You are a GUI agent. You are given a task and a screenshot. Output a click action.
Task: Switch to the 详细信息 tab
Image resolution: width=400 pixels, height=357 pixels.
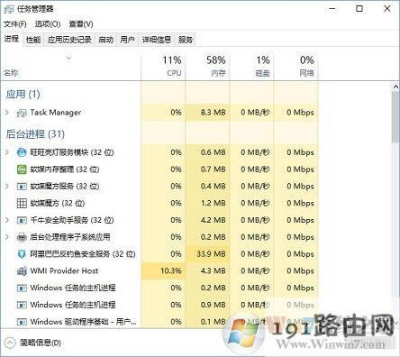pyautogui.click(x=156, y=40)
